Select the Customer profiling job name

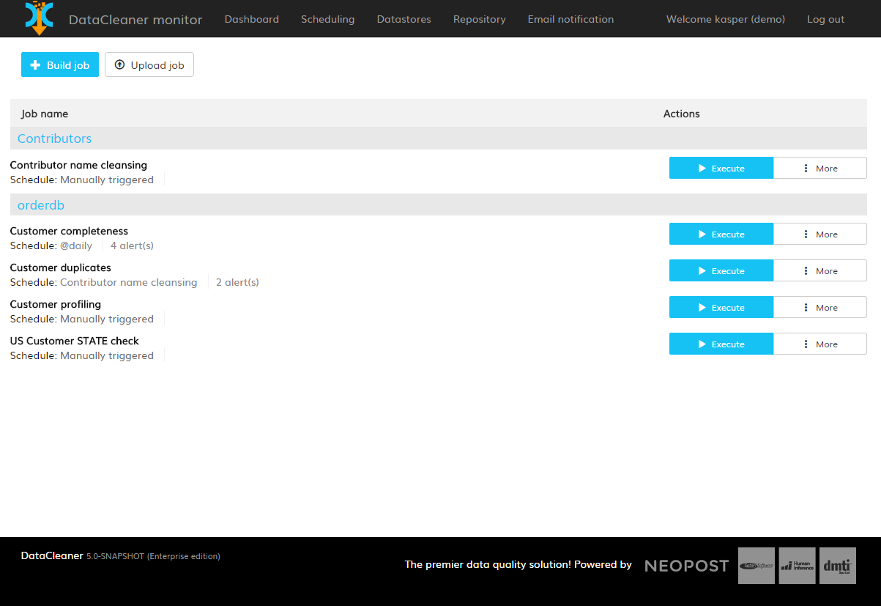coord(56,304)
